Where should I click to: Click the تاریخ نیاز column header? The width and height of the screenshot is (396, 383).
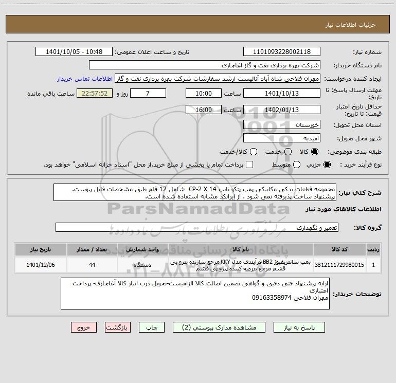(x=41, y=249)
